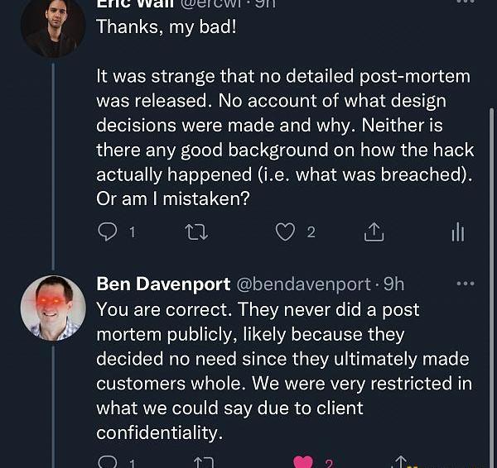This screenshot has height=468, width=497.
Task: Visit Ben Davenport's profile via his name
Action: 163,284
